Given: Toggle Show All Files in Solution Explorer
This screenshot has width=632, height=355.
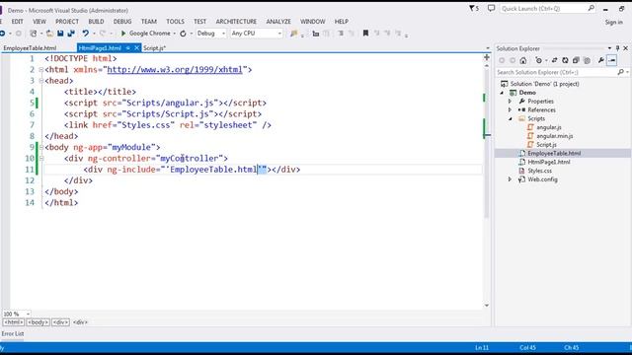Looking at the screenshot, I should click(x=587, y=60).
